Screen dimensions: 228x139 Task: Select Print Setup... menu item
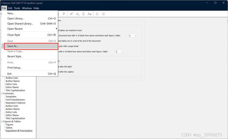pos(30,68)
